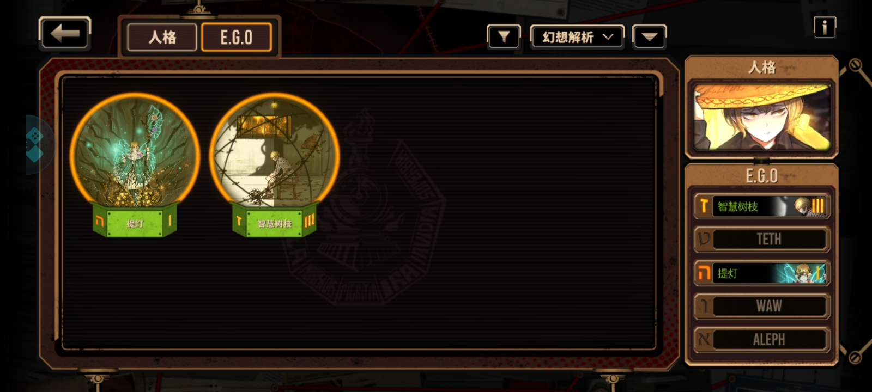Click the chevron in the 幻想解析 box
This screenshot has width=872, height=392.
click(x=608, y=37)
